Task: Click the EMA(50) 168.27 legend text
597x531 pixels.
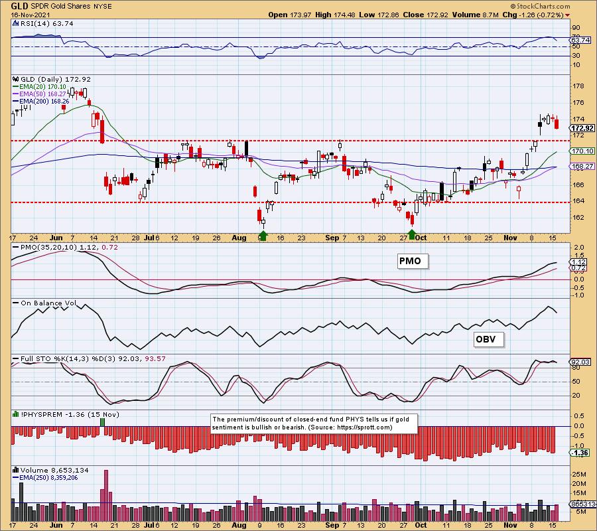Action: (42, 94)
